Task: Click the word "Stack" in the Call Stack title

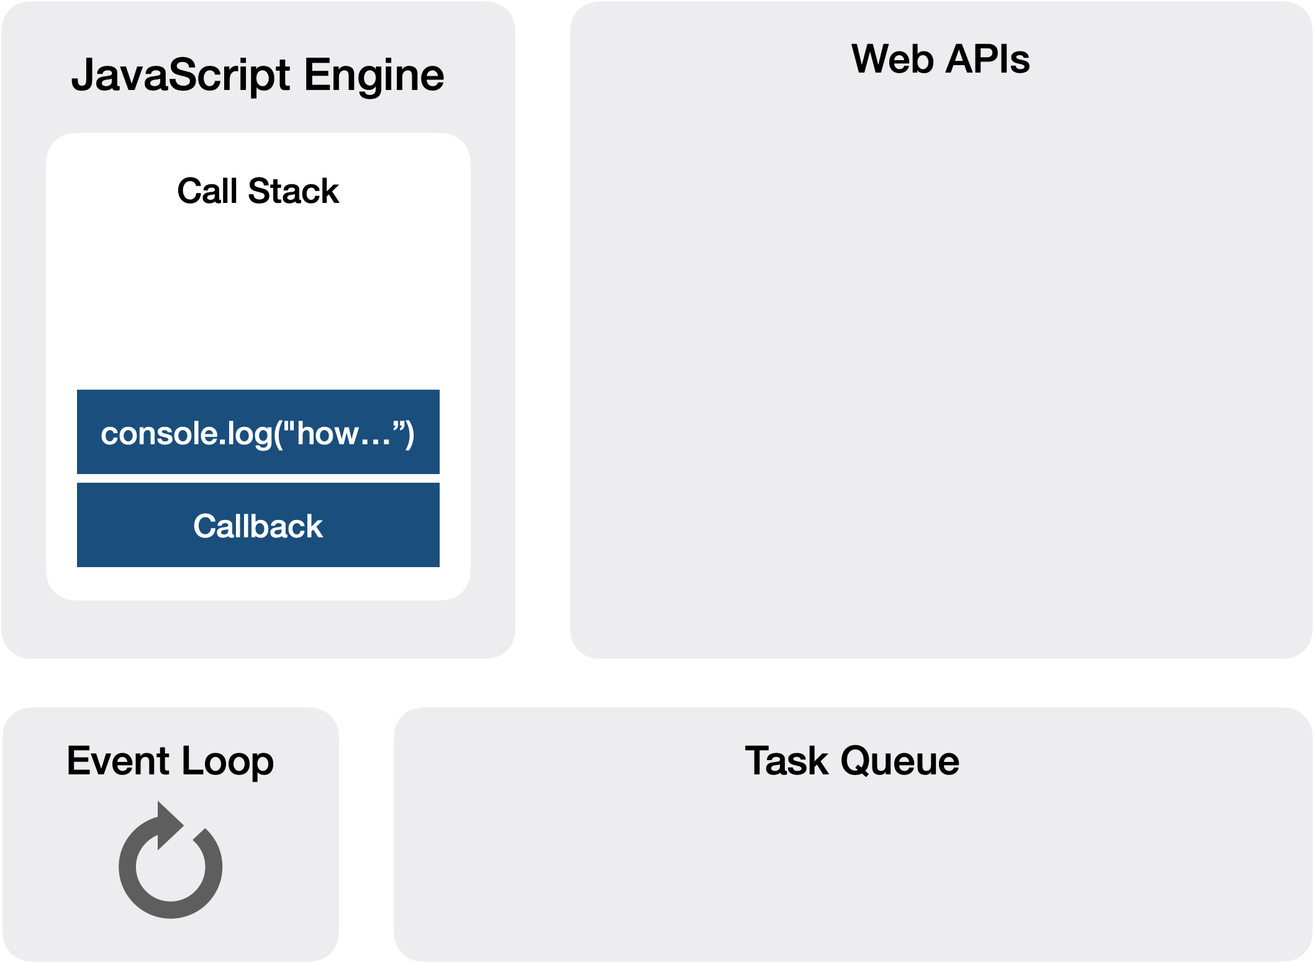Action: [x=293, y=190]
